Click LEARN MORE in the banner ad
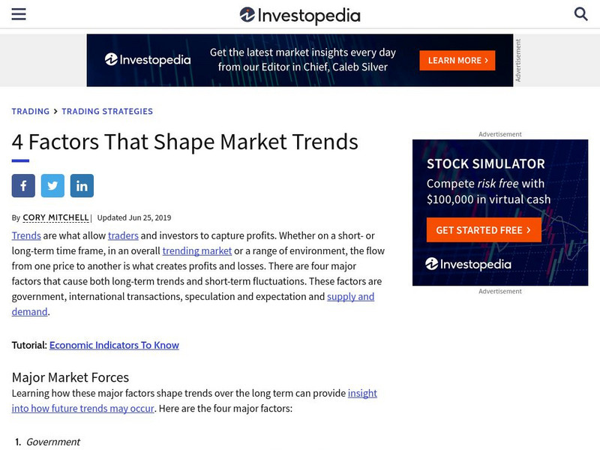 (456, 60)
